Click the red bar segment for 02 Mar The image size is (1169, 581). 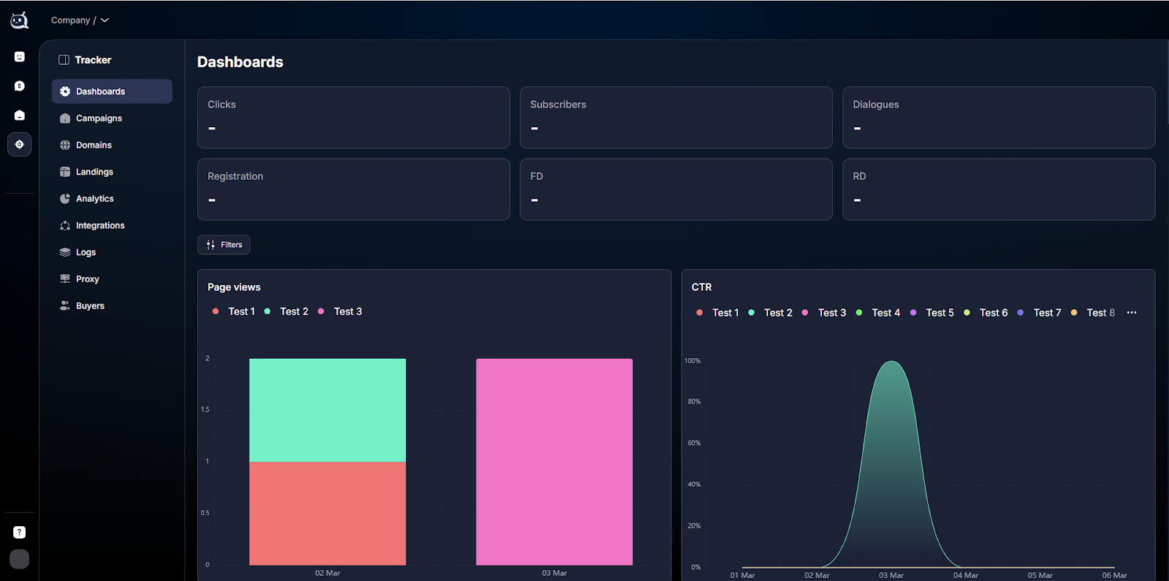[327, 513]
